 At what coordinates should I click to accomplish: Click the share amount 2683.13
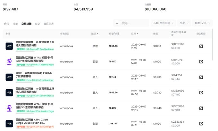pos(113,124)
